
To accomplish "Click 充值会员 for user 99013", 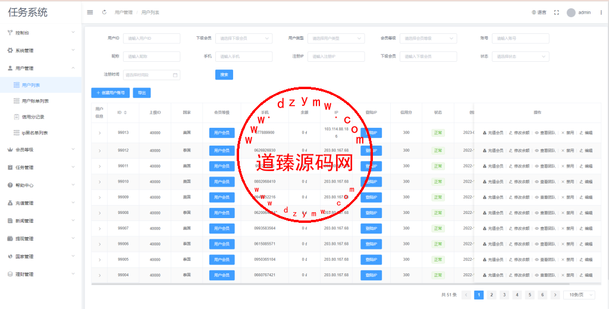I will [x=493, y=133].
